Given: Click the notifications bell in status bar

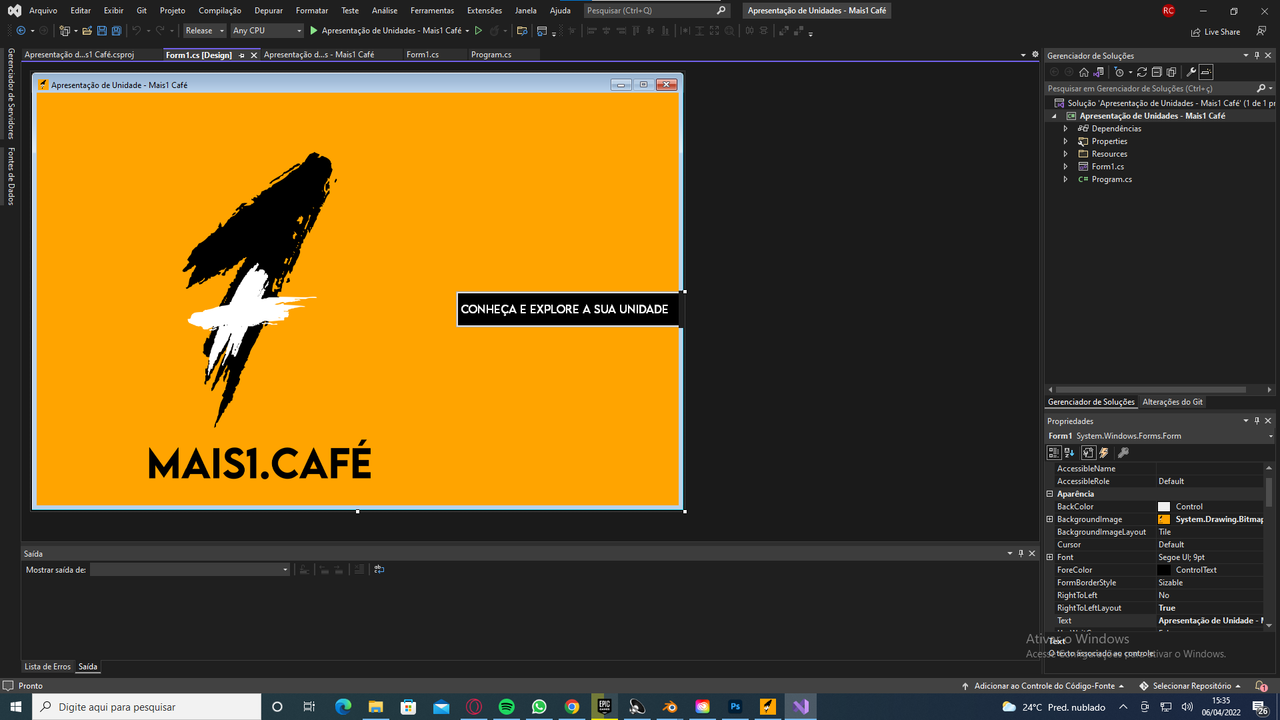Looking at the screenshot, I should [1260, 685].
